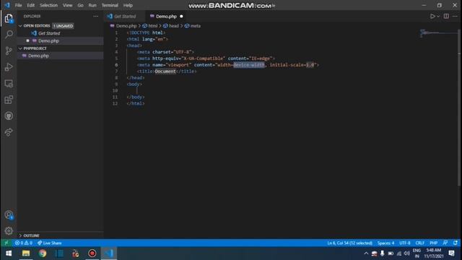Click Live Share in the status bar
Viewport: 462px width, 260px height.
[50, 243]
